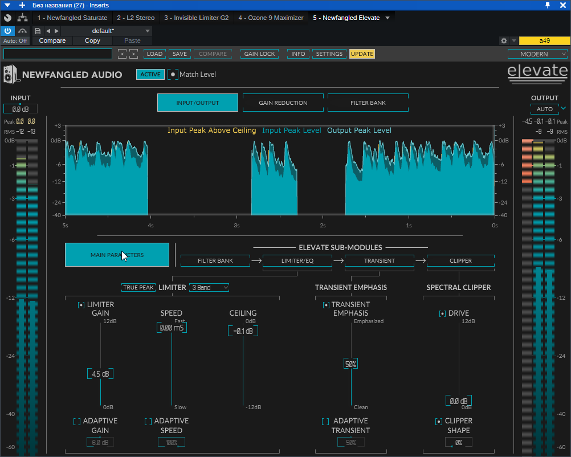The image size is (571, 457).
Task: Expand the arrow beside the gear icon
Action: pos(514,41)
